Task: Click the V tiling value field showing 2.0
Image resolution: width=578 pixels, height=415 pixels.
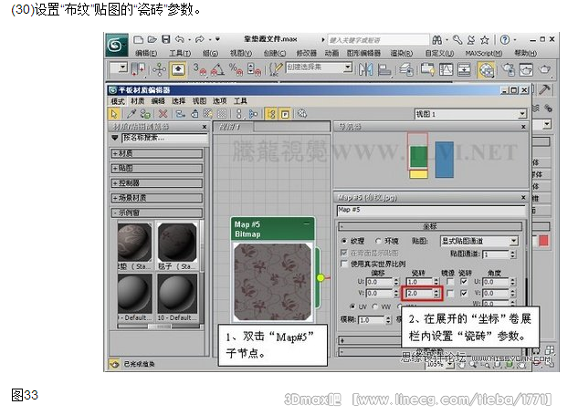Action: click(x=418, y=294)
